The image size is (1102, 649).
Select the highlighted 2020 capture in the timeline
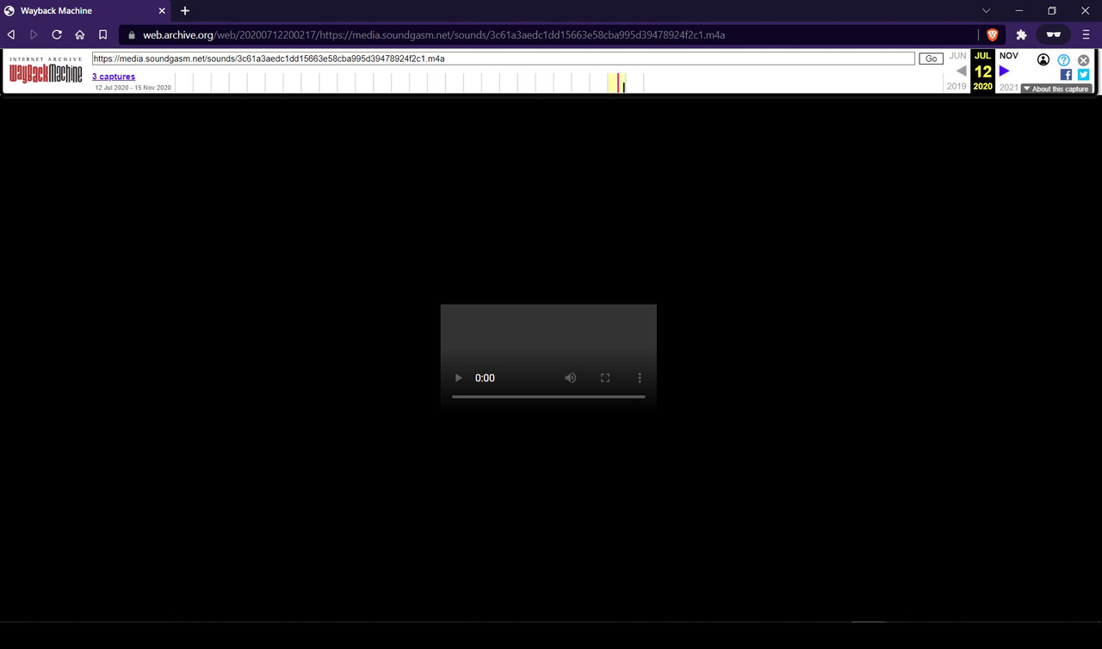pos(616,83)
